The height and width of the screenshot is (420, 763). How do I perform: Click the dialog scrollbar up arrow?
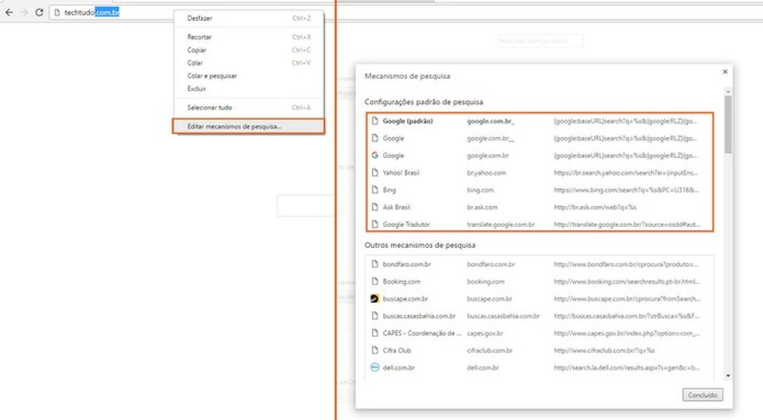point(728,91)
